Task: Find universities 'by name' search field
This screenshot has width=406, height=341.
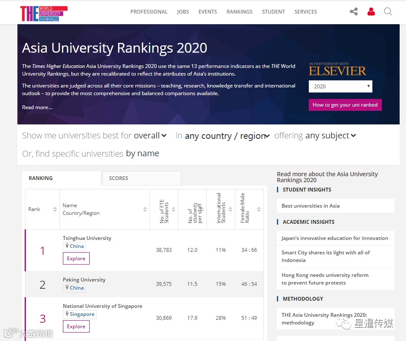Action: click(x=142, y=153)
